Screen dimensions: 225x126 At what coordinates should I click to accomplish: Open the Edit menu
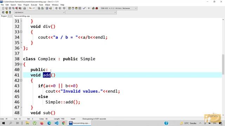tap(7, 5)
